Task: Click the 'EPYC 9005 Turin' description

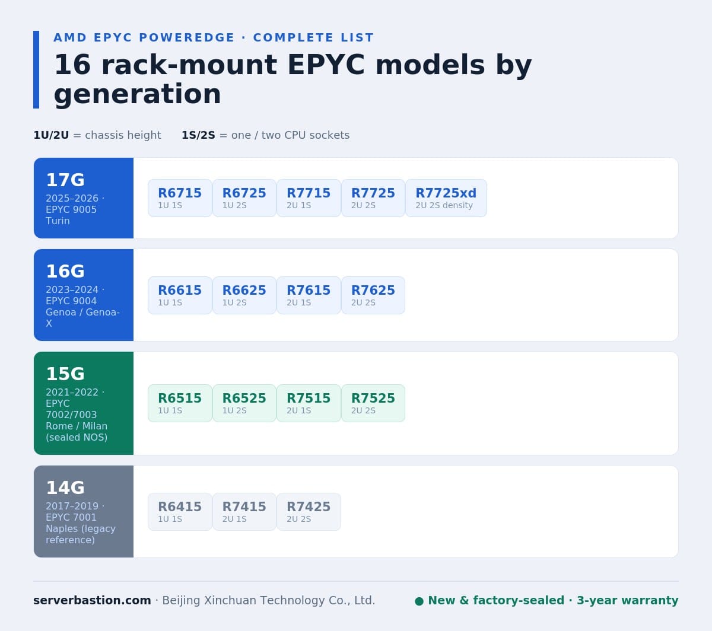Action: click(71, 215)
